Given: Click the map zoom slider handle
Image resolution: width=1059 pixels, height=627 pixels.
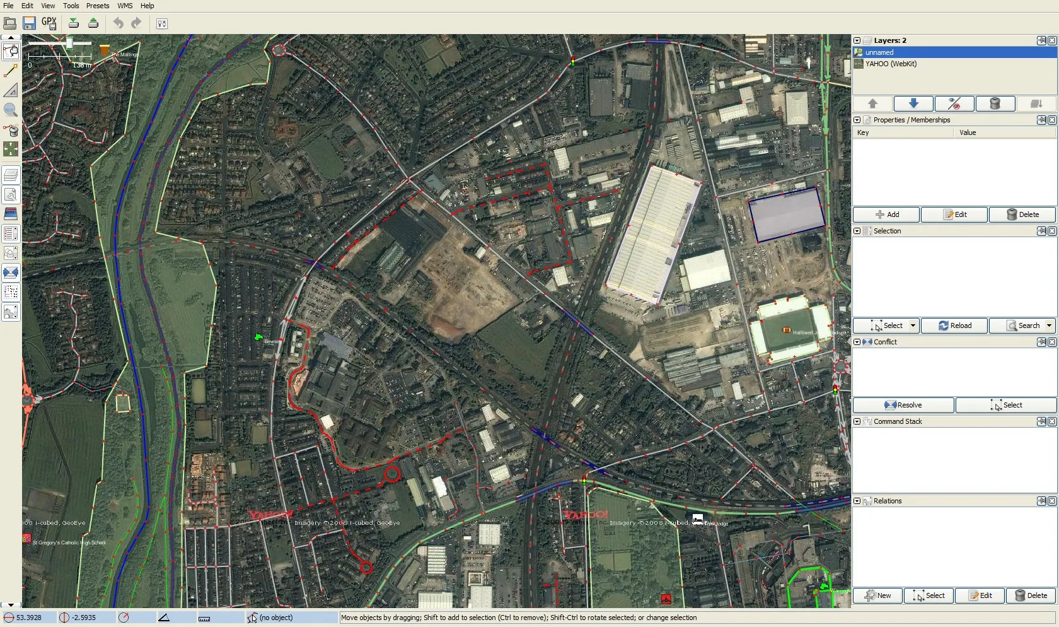Looking at the screenshot, I should [x=69, y=43].
